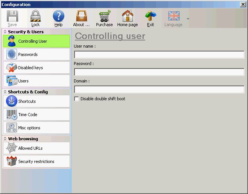Viewport: 248px width, 194px height.
Task: Click the Allowed URLs spider web icon
Action: click(x=12, y=148)
